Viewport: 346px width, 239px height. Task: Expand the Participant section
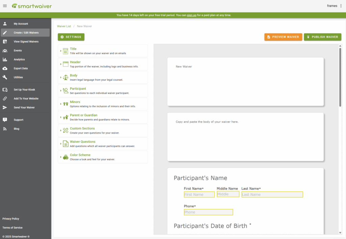click(103, 91)
